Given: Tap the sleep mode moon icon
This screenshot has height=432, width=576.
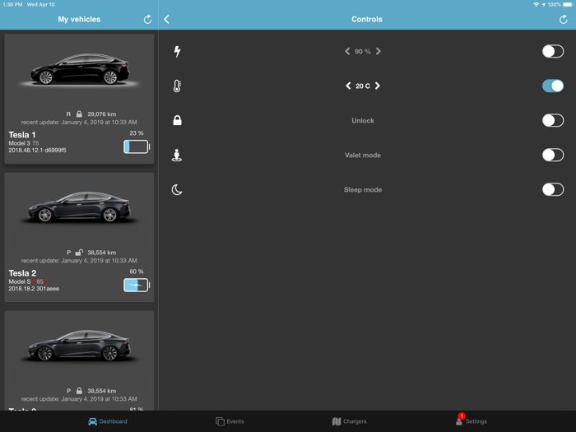Looking at the screenshot, I should [177, 189].
